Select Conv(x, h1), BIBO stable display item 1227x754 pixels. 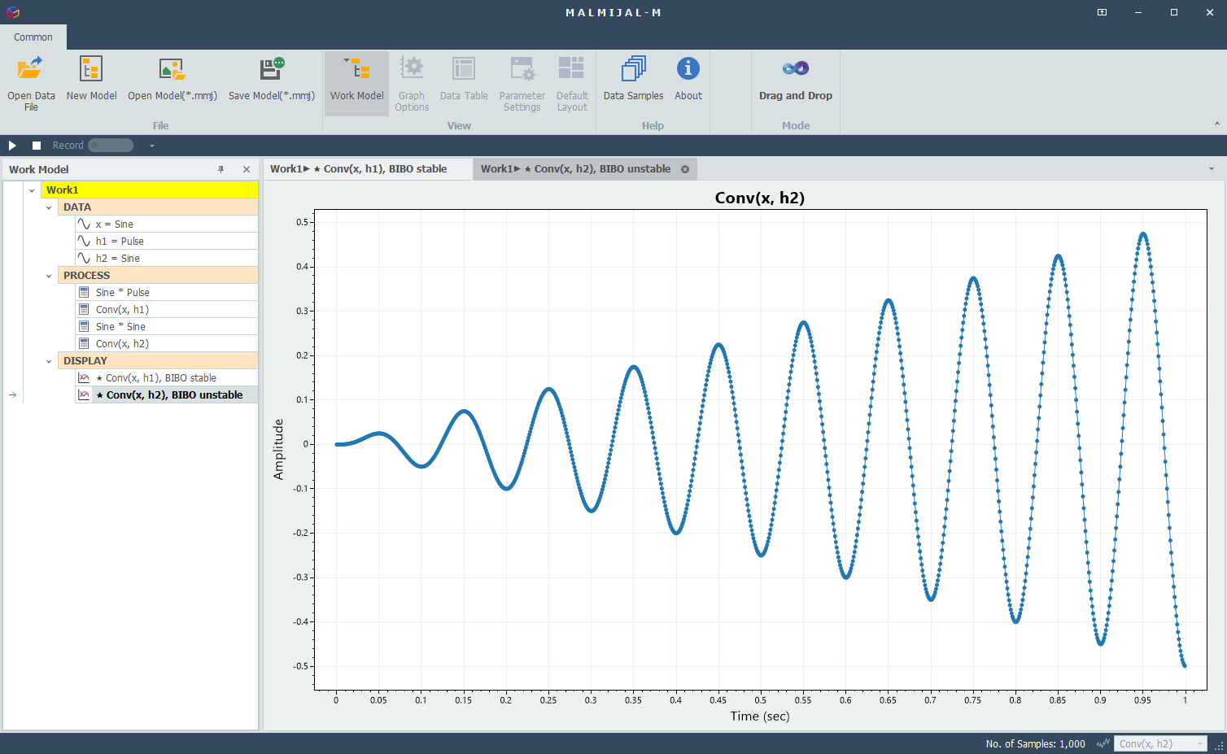point(167,378)
